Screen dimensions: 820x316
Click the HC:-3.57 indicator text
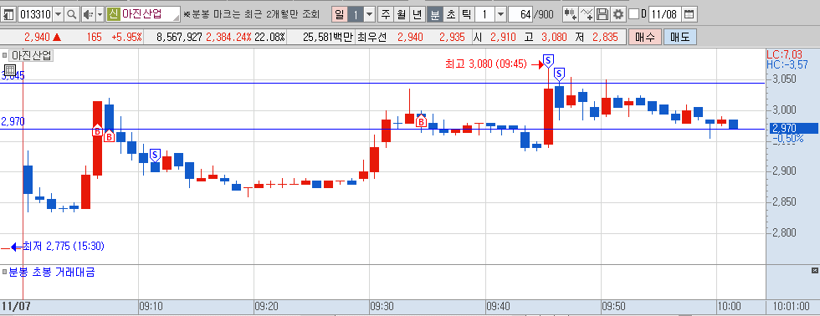[x=787, y=64]
